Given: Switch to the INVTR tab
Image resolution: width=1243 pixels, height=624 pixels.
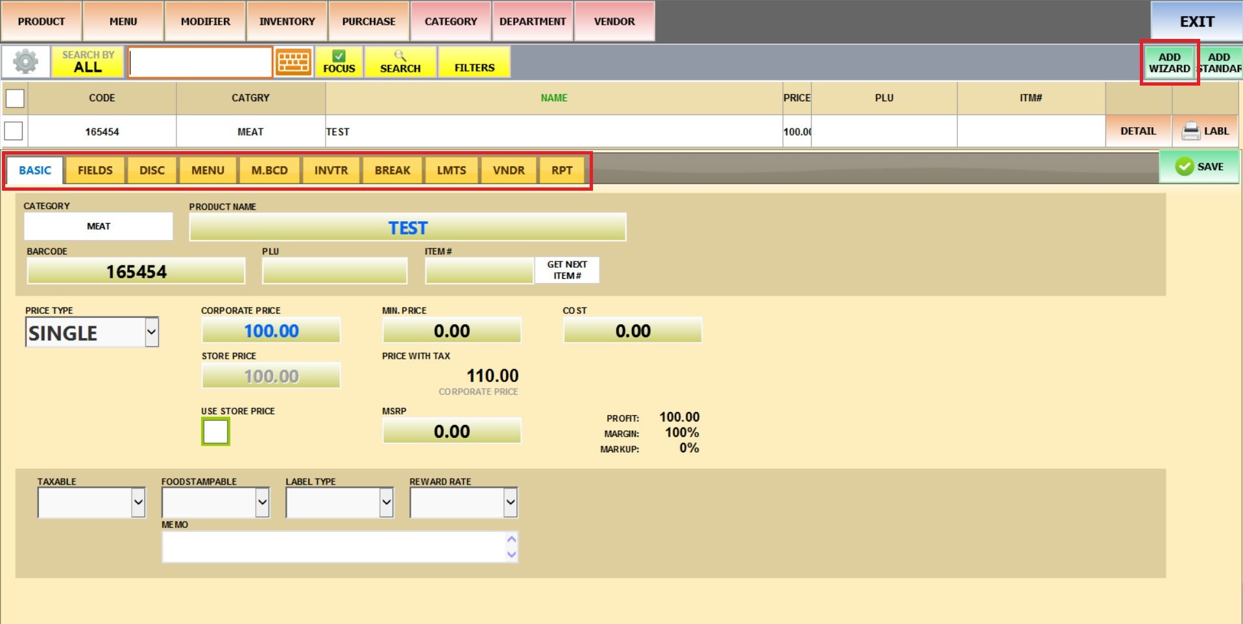Looking at the screenshot, I should pos(331,171).
